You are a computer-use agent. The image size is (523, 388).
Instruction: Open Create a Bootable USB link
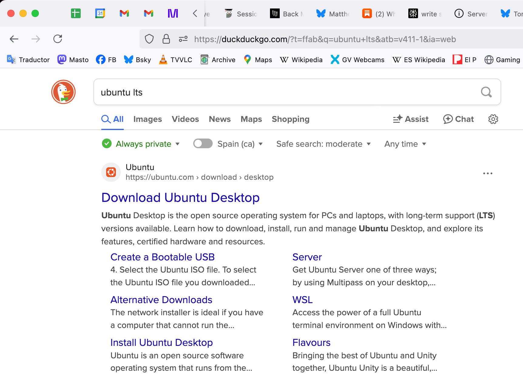(163, 257)
